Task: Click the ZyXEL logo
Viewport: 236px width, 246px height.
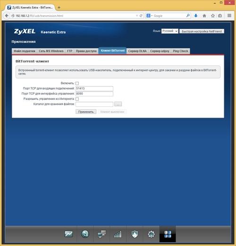Action: [25, 31]
